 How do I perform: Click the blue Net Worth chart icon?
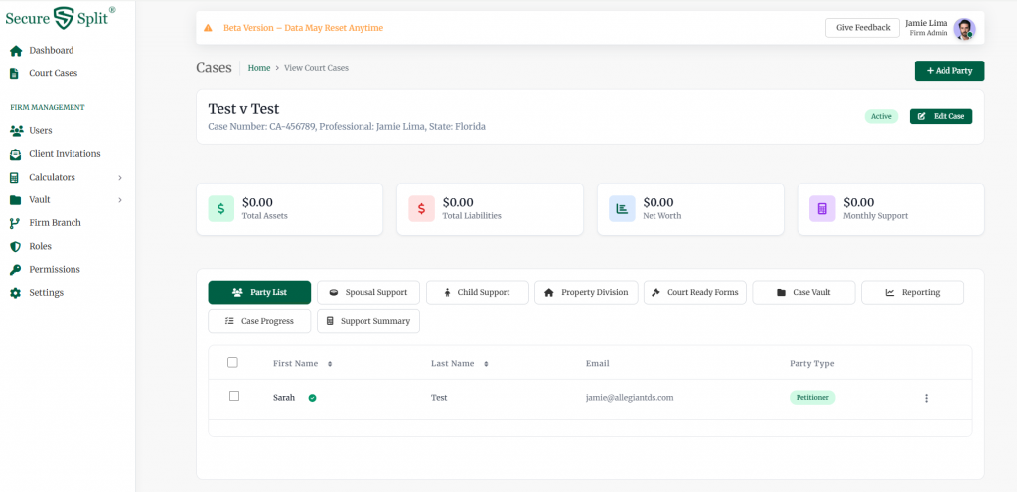622,209
